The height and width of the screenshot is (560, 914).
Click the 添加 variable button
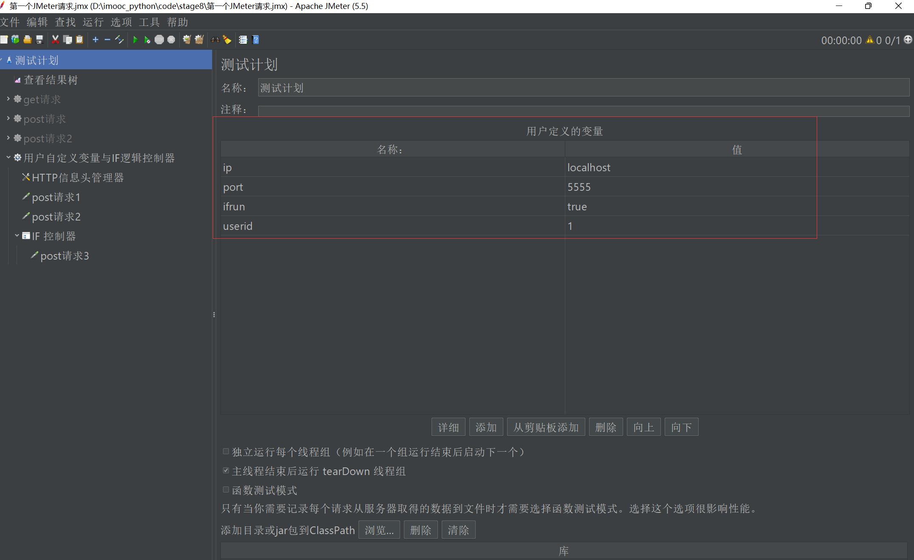(486, 427)
